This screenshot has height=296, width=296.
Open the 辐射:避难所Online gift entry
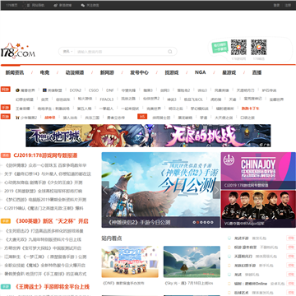point(251,284)
